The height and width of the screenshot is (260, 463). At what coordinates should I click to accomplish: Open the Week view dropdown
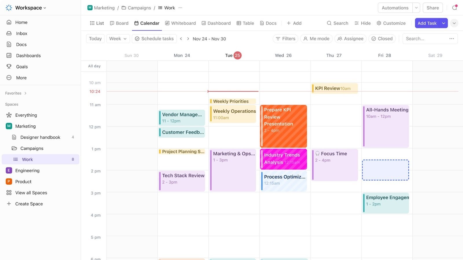pos(117,38)
